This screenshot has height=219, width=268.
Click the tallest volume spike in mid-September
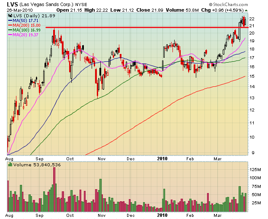(54, 190)
